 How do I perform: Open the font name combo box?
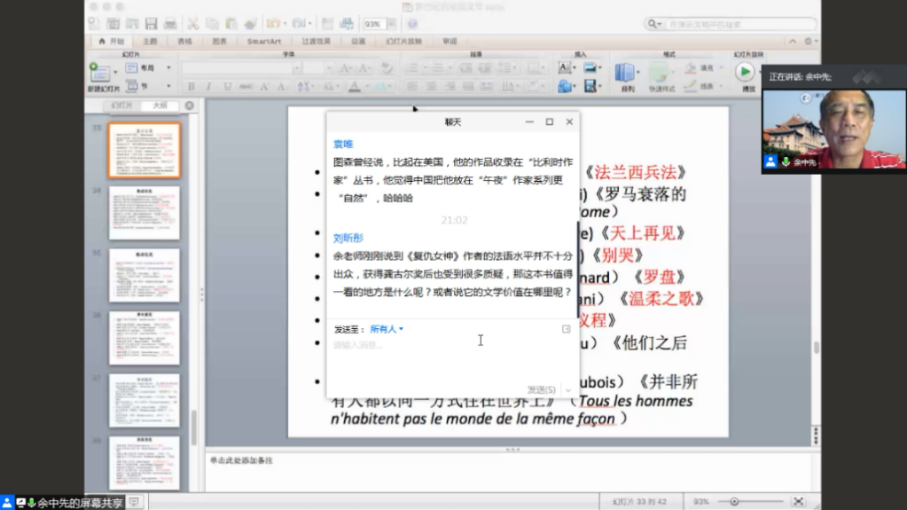coord(237,68)
